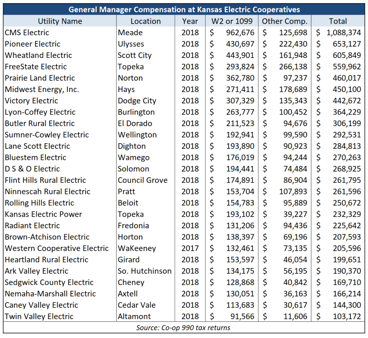
Task: Select the CMS Electric cell
Action: click(27, 32)
